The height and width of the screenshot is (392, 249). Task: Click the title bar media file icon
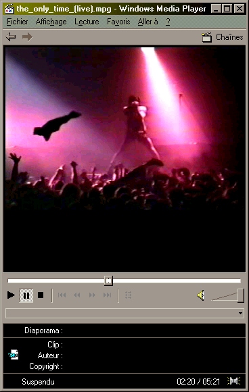(9, 9)
